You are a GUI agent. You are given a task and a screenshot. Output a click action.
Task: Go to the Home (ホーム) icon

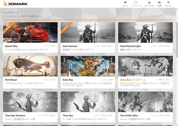click(125, 2)
